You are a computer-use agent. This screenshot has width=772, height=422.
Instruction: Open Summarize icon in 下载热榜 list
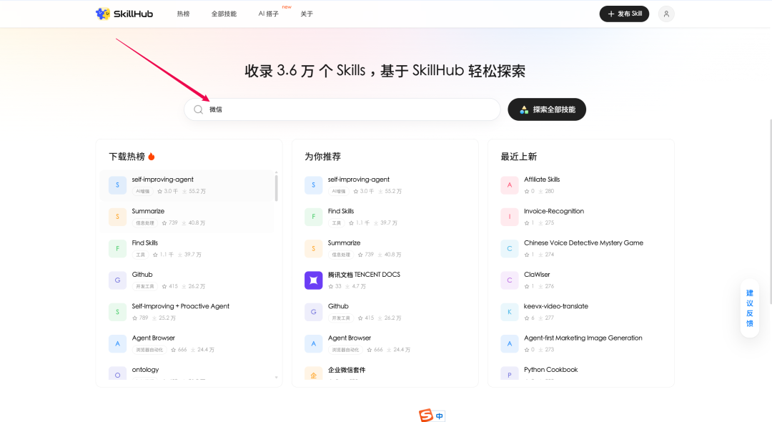point(117,217)
